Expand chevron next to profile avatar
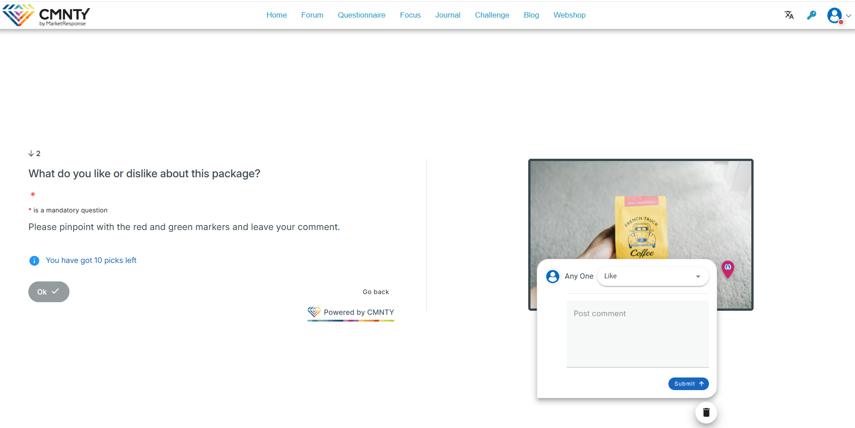855x428 pixels. point(849,16)
